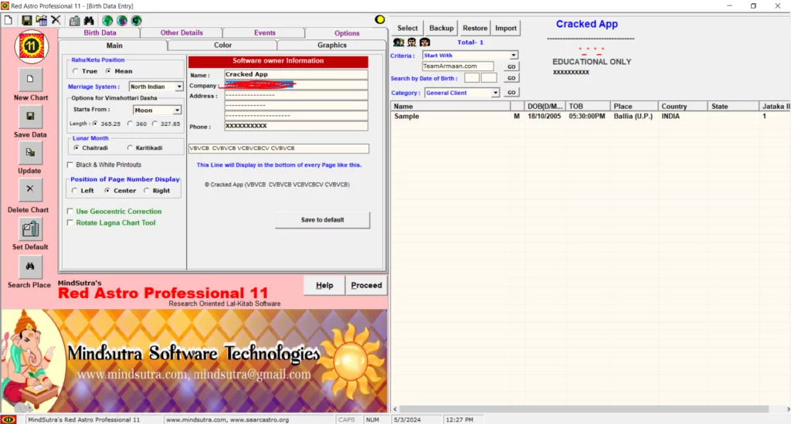Open the Starts From Moon dropdown
Image resolution: width=791 pixels, height=424 pixels.
coord(177,110)
